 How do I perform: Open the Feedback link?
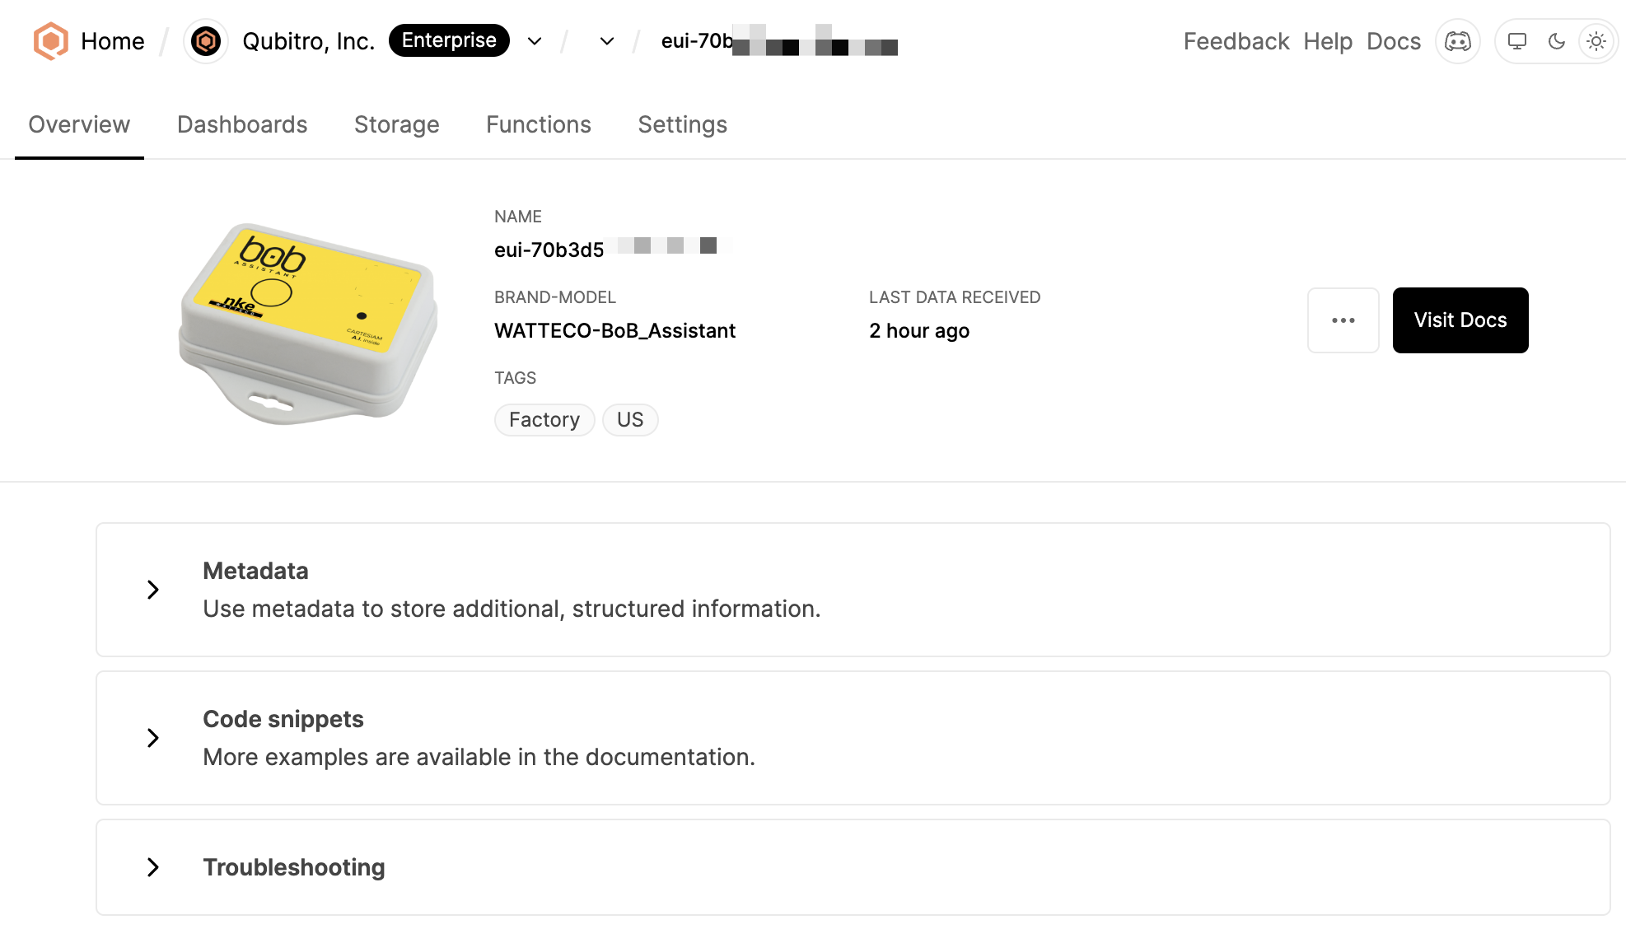pyautogui.click(x=1236, y=40)
